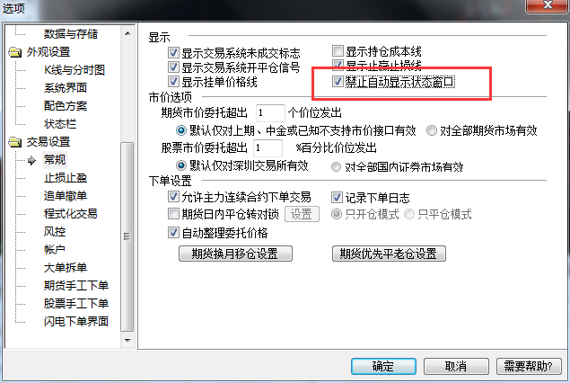570x383 pixels.
Task: Click the 期货换月移仓设置 button
Action: 235,254
